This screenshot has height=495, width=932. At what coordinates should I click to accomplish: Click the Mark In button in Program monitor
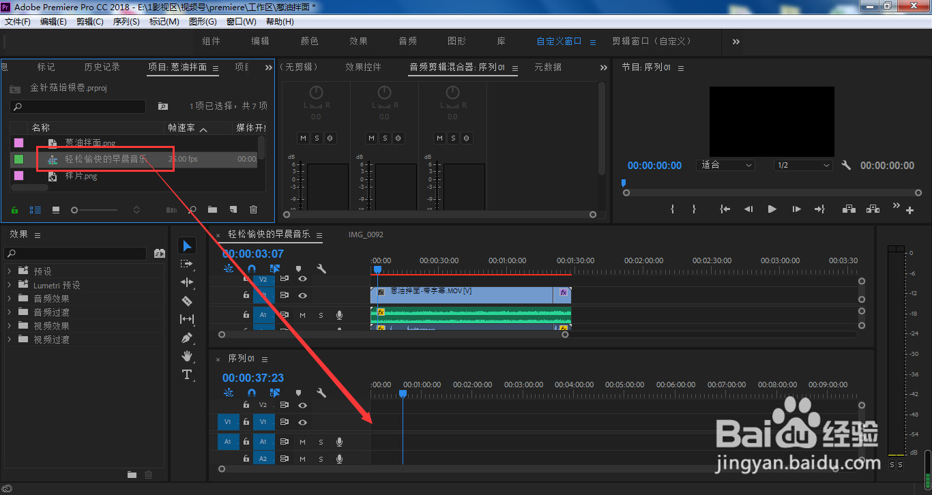pyautogui.click(x=673, y=209)
